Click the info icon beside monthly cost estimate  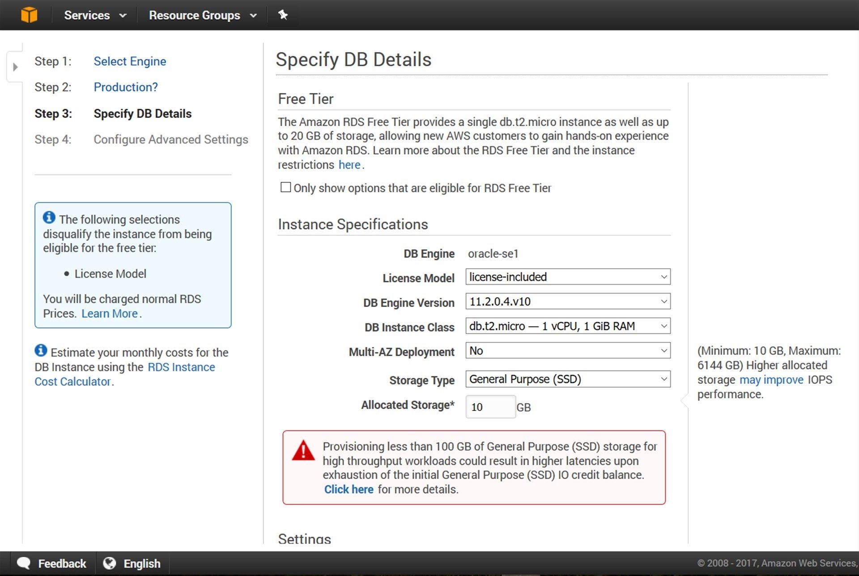coord(41,350)
